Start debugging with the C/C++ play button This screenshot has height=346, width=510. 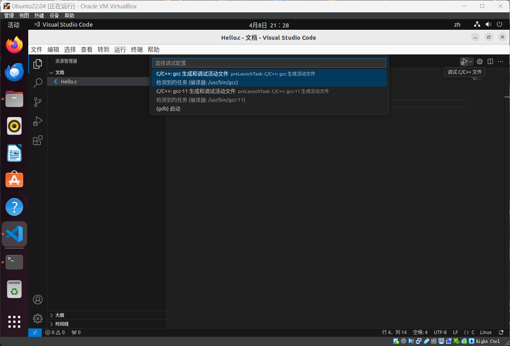(464, 61)
